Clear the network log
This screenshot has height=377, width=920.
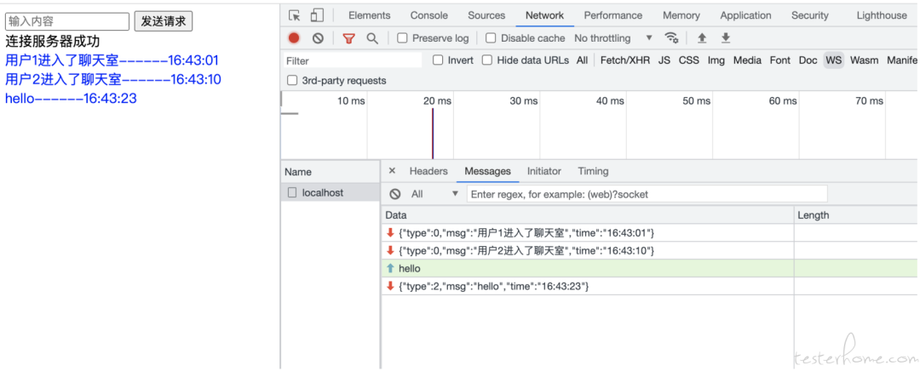pyautogui.click(x=318, y=38)
